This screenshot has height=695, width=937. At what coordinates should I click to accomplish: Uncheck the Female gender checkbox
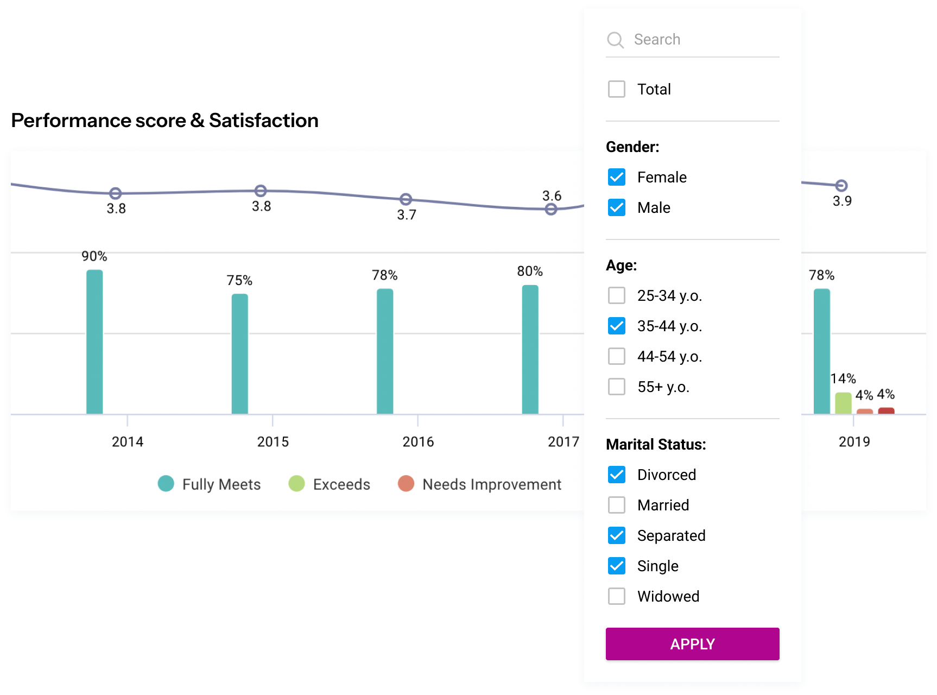pyautogui.click(x=617, y=177)
